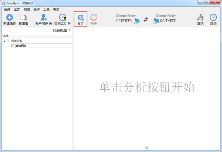Click the 名字 column header
The height and width of the screenshot is (152, 222).
6,36
